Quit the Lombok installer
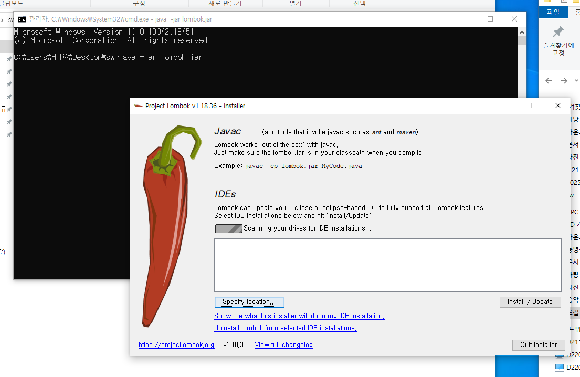This screenshot has width=580, height=377. [538, 345]
